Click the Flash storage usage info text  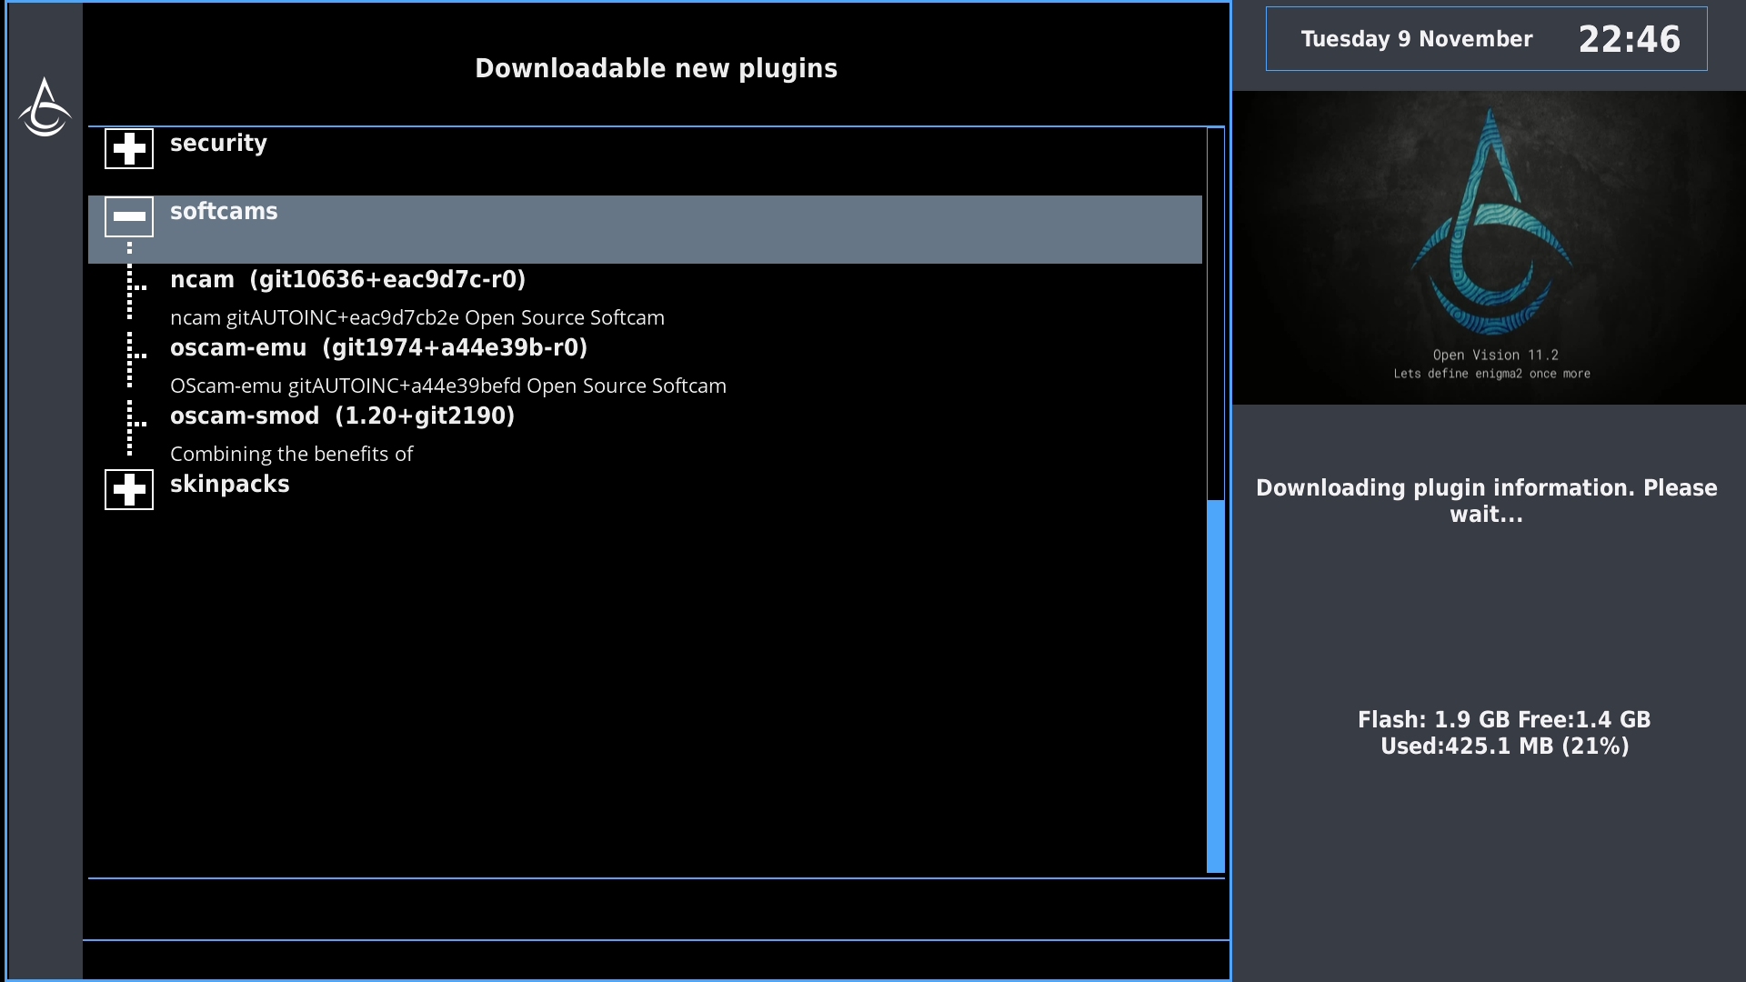[x=1503, y=733]
